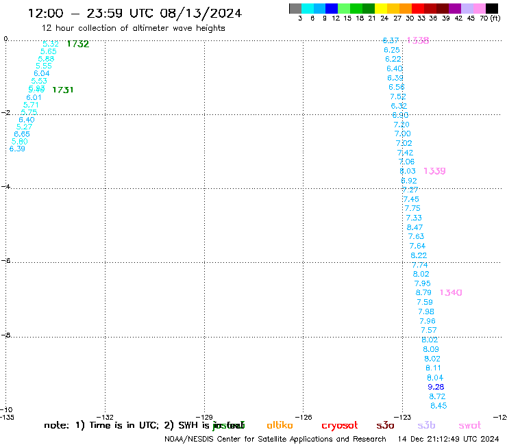This screenshot has height=445, width=507.
Task: Click the light green 15 ft legend swatch
Action: (x=344, y=8)
